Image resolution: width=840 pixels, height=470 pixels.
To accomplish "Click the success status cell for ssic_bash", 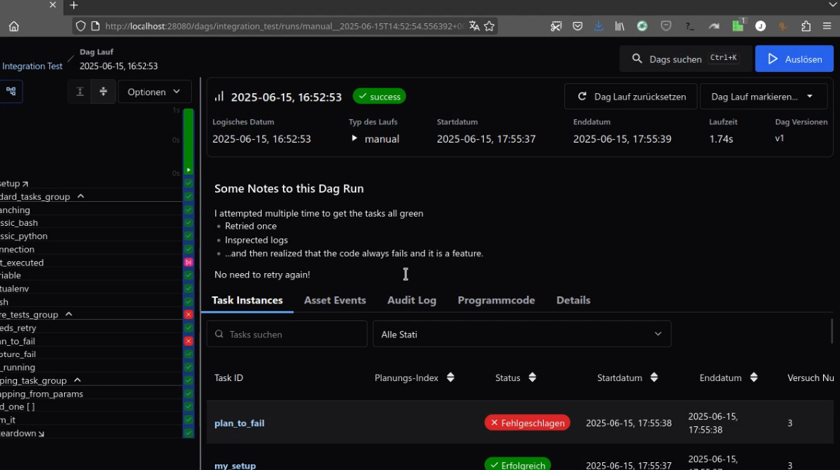I will click(x=188, y=223).
